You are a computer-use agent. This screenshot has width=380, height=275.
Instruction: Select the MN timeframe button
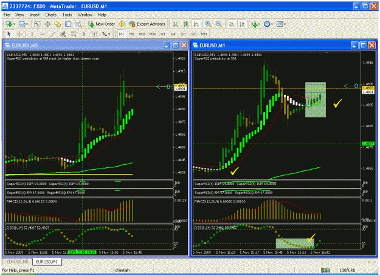tap(204, 34)
